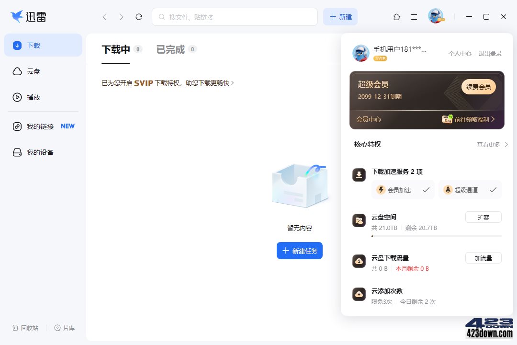Click the 退出登录 link

pyautogui.click(x=490, y=54)
